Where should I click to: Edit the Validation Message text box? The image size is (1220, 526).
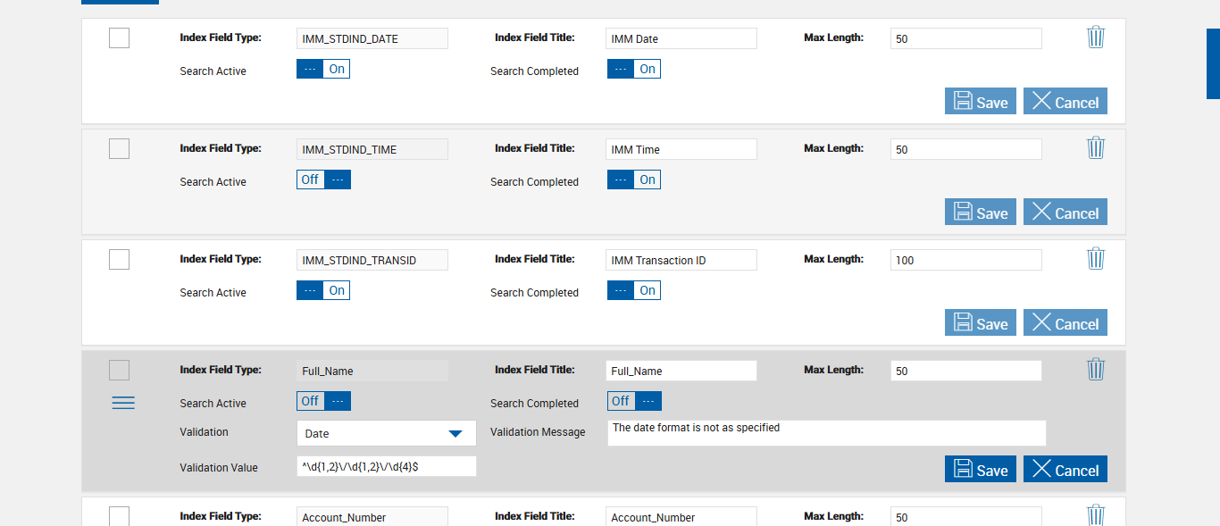coord(826,433)
